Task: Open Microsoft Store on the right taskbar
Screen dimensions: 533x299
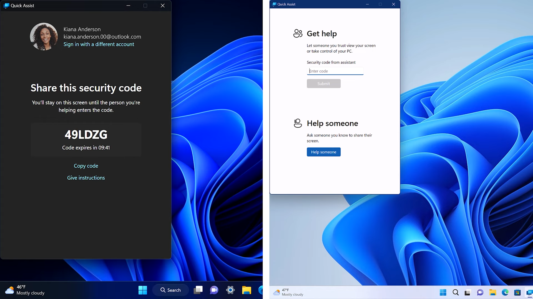Action: (x=517, y=292)
